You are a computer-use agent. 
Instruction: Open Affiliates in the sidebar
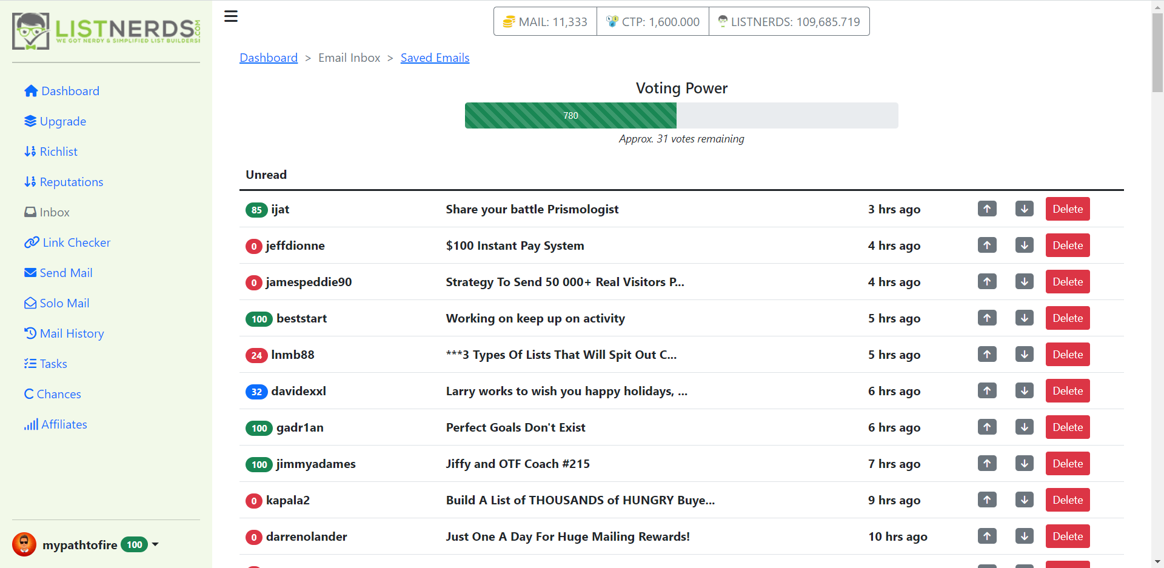(x=56, y=424)
